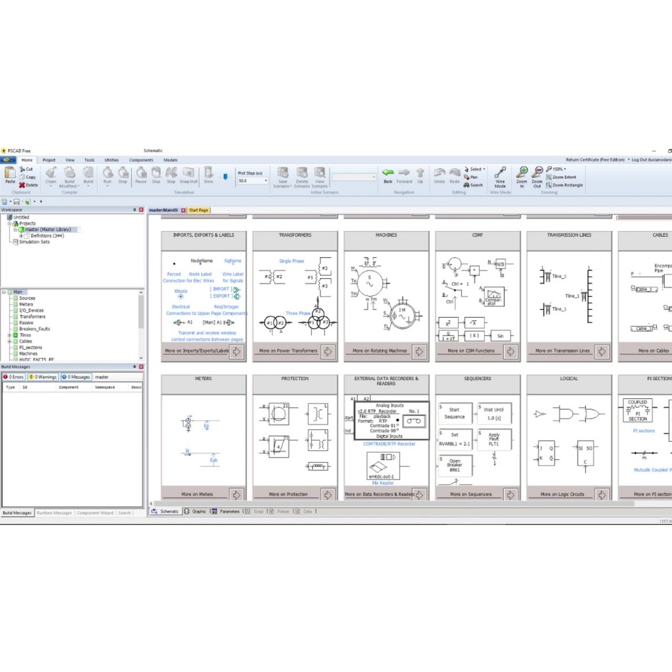672x672 pixels.
Task: Click the Paste icon in Clipboard group
Action: pyautogui.click(x=10, y=173)
